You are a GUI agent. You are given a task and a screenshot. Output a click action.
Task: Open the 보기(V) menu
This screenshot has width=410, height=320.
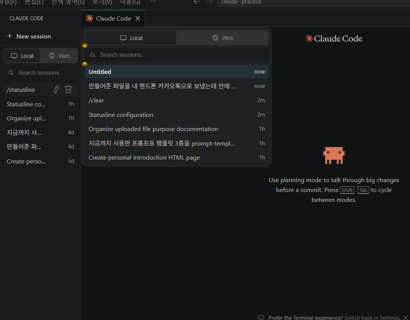[102, 2]
